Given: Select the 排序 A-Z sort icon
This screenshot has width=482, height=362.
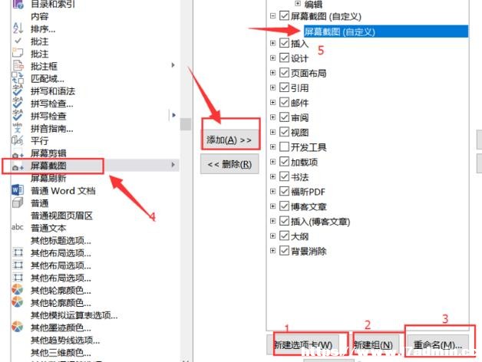Looking at the screenshot, I should coord(18,28).
